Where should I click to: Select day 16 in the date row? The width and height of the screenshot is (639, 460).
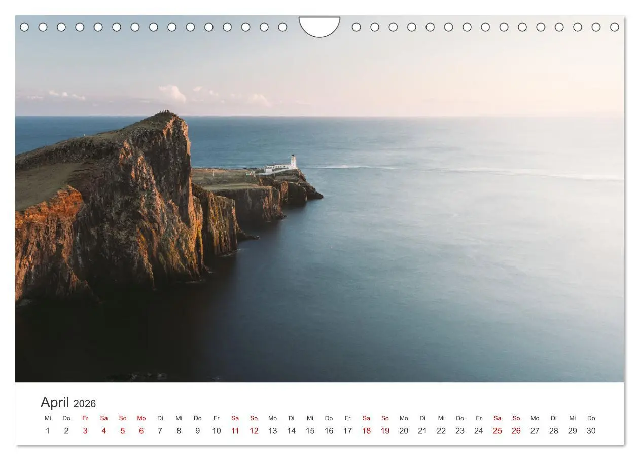[x=329, y=431]
